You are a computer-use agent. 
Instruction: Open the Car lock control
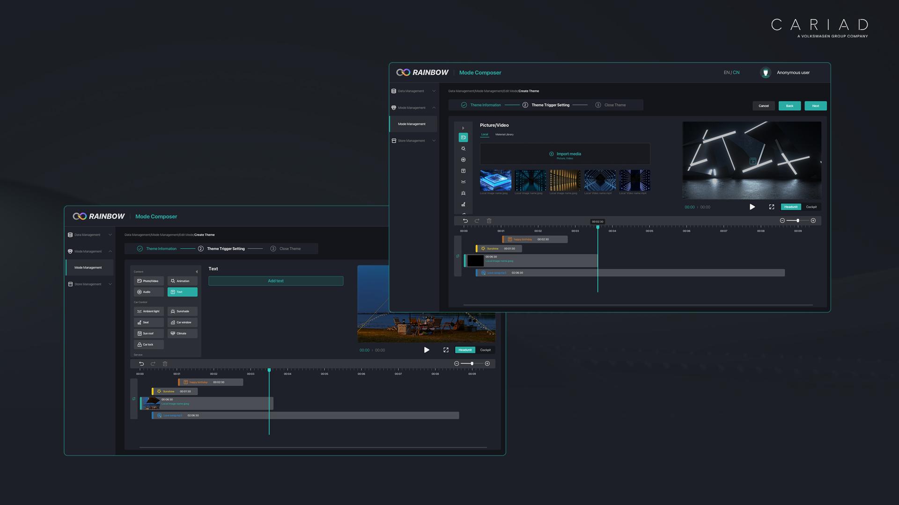(x=148, y=345)
